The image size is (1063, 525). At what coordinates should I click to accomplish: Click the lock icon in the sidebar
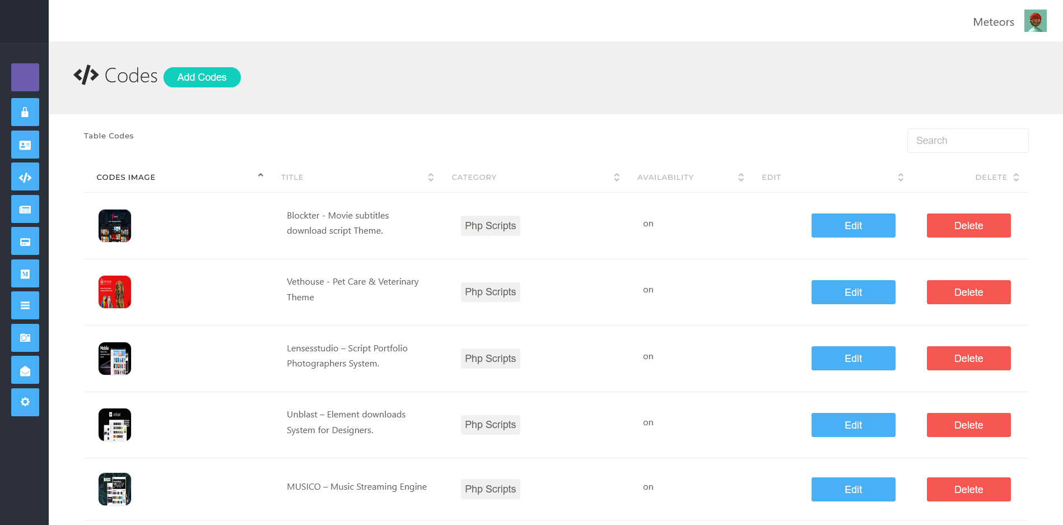point(25,112)
